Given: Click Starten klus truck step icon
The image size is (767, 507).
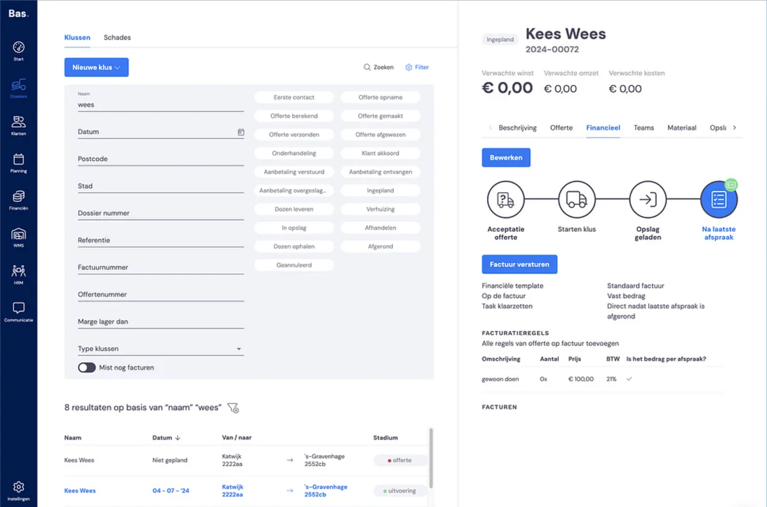Looking at the screenshot, I should pyautogui.click(x=577, y=200).
